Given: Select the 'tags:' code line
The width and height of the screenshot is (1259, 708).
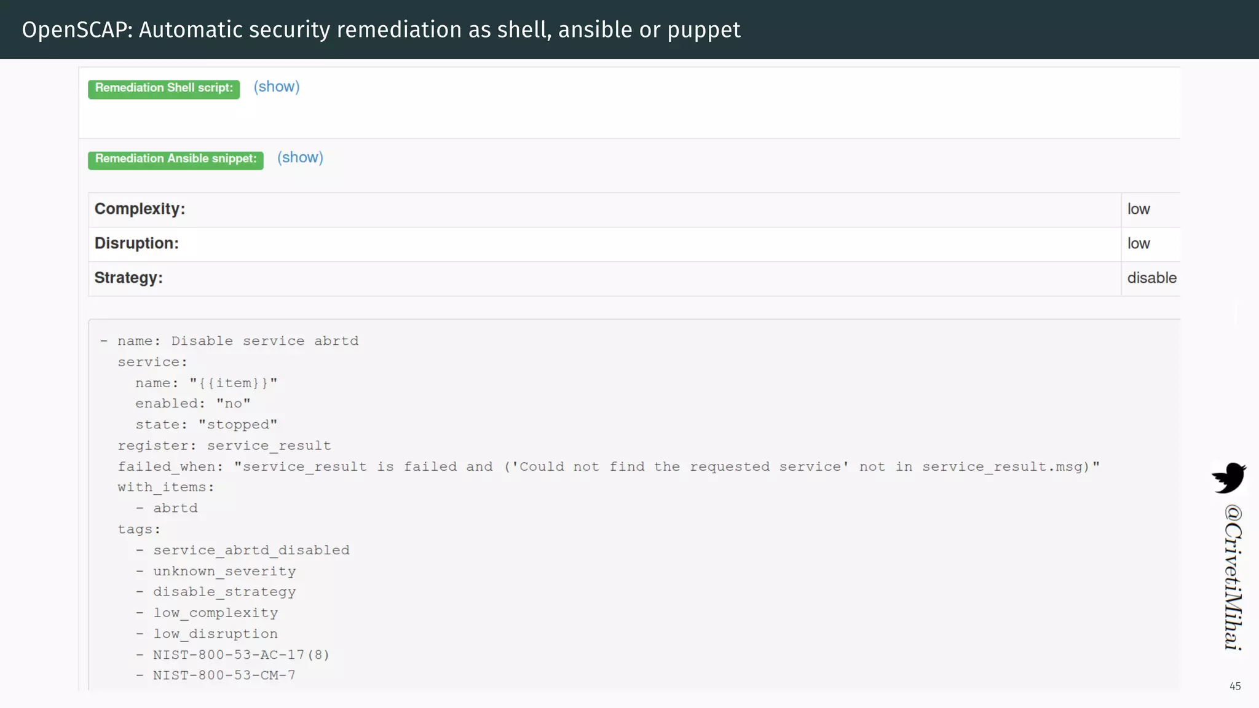Looking at the screenshot, I should 139,529.
